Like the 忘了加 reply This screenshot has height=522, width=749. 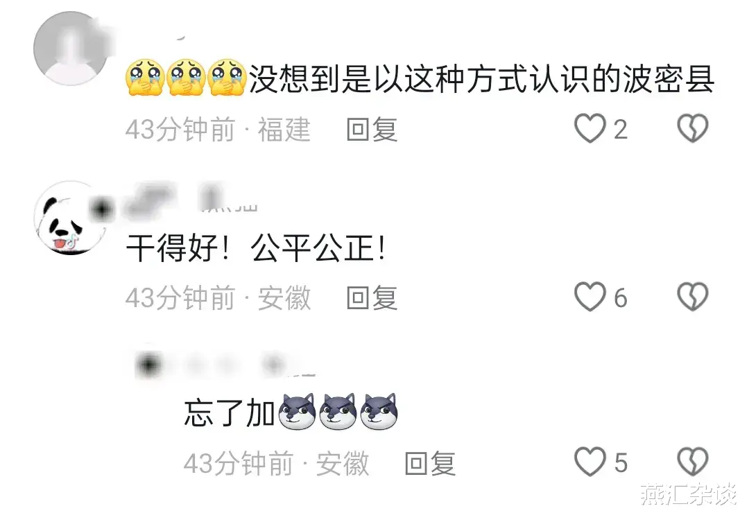[590, 462]
